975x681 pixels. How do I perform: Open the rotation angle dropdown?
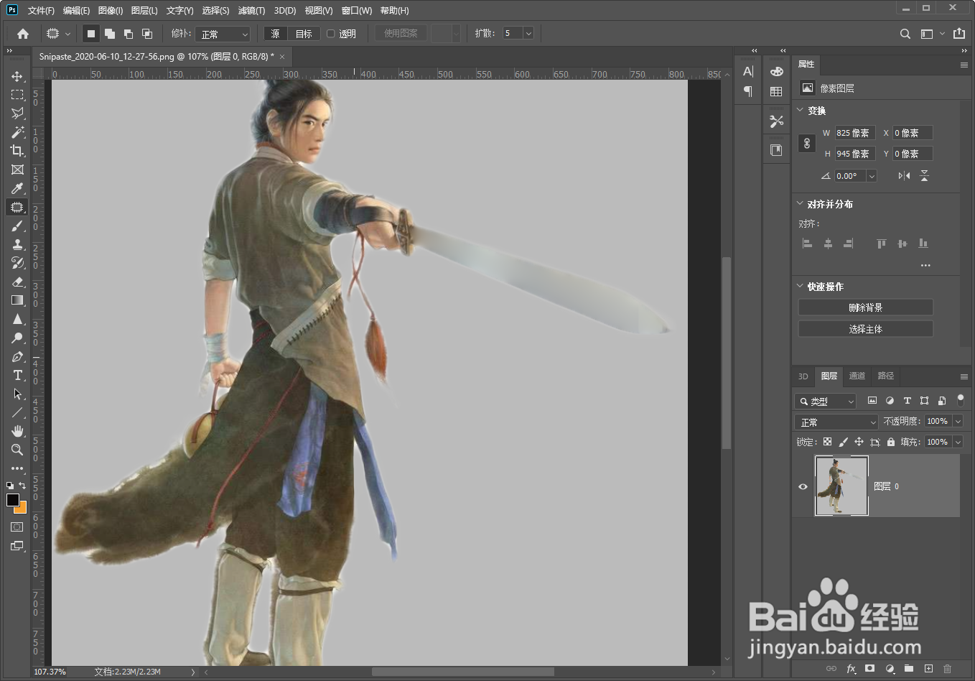coord(872,176)
